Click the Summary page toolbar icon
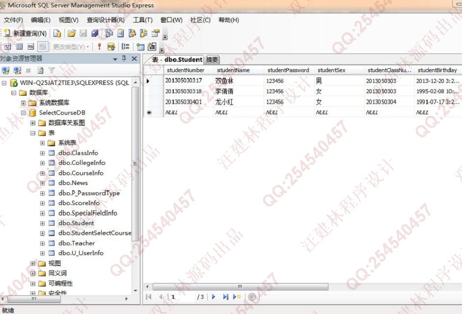462x314 pixels. (x=120, y=33)
